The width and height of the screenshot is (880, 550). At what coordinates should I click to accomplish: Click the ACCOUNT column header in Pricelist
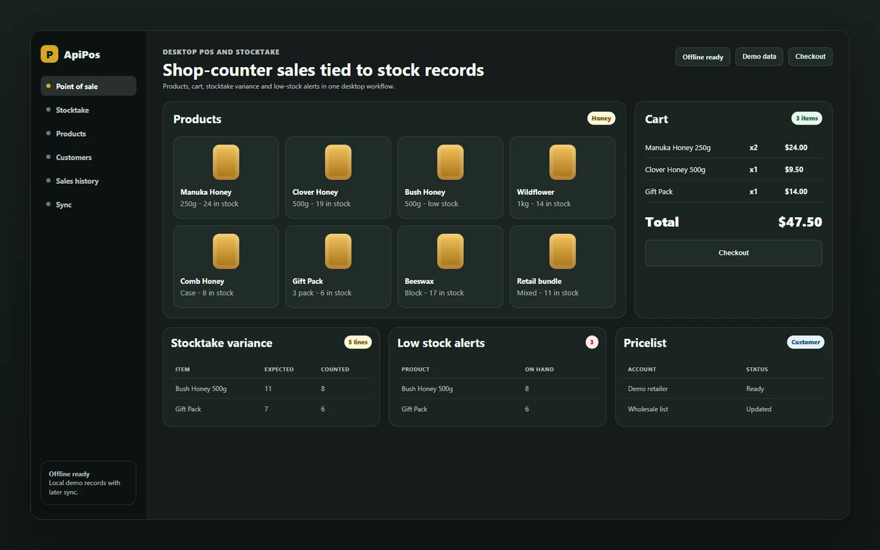pos(642,369)
